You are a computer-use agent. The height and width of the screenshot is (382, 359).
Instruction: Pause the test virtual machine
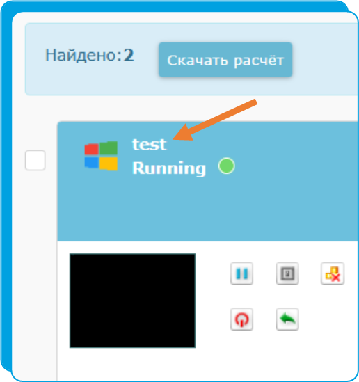click(x=241, y=273)
